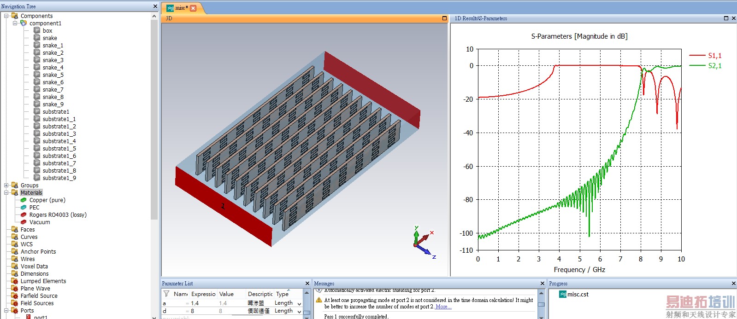Click the component1 cube icon
This screenshot has height=319, width=737.
point(24,23)
